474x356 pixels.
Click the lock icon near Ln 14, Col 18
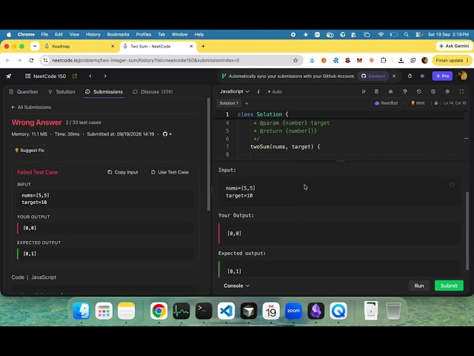tap(436, 103)
